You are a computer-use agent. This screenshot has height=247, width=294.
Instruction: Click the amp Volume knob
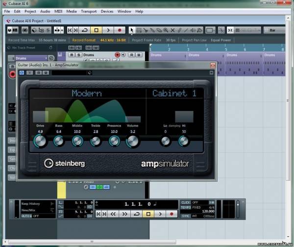(133, 141)
